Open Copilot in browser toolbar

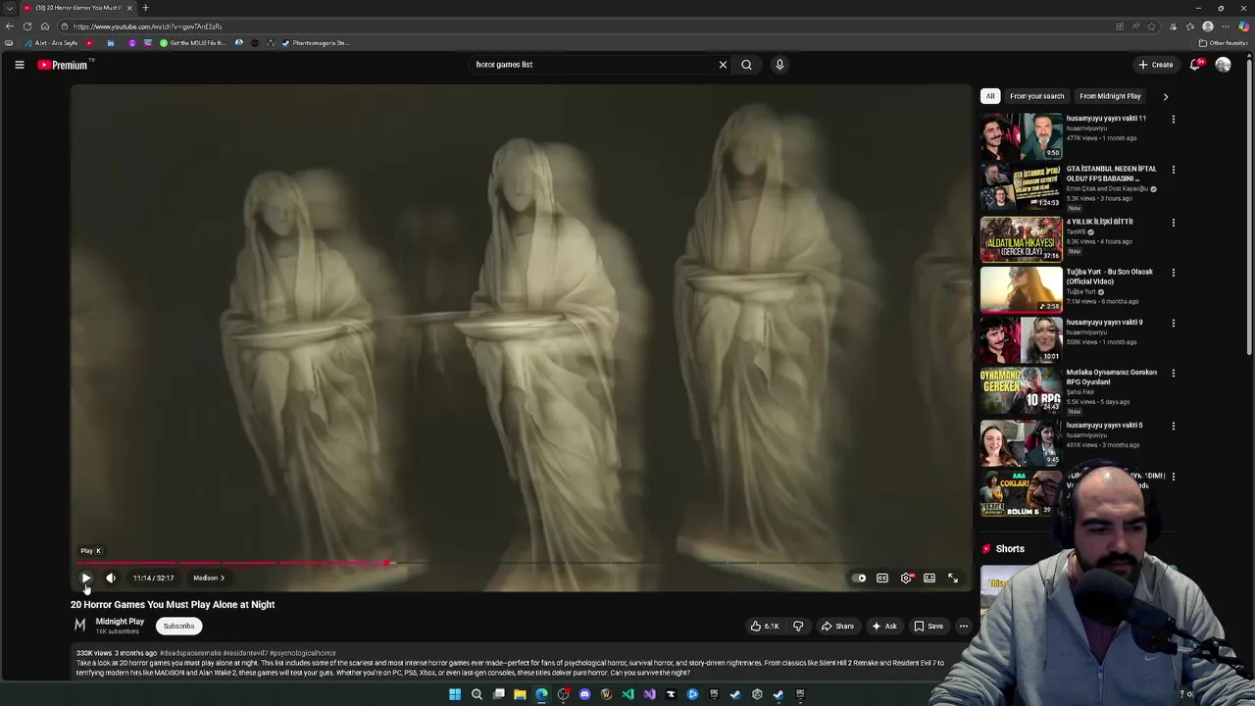click(x=1244, y=26)
